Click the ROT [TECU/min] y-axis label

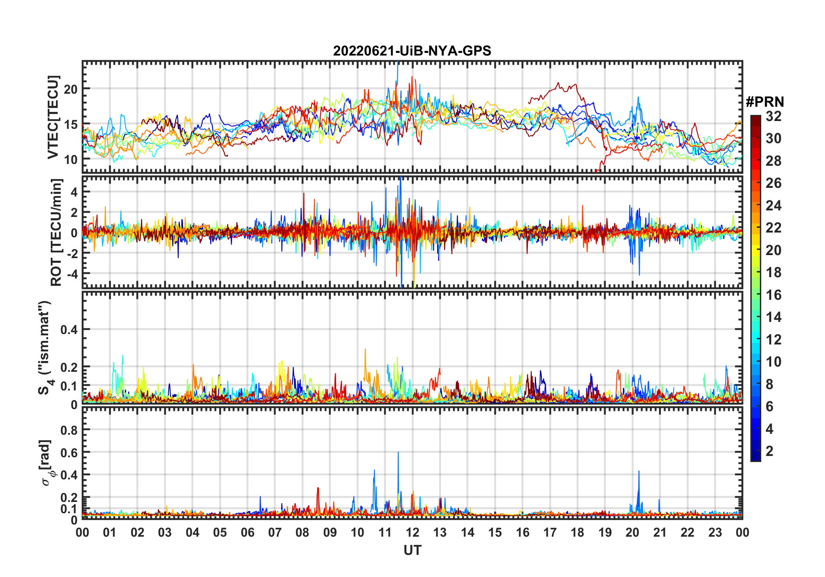coord(56,232)
